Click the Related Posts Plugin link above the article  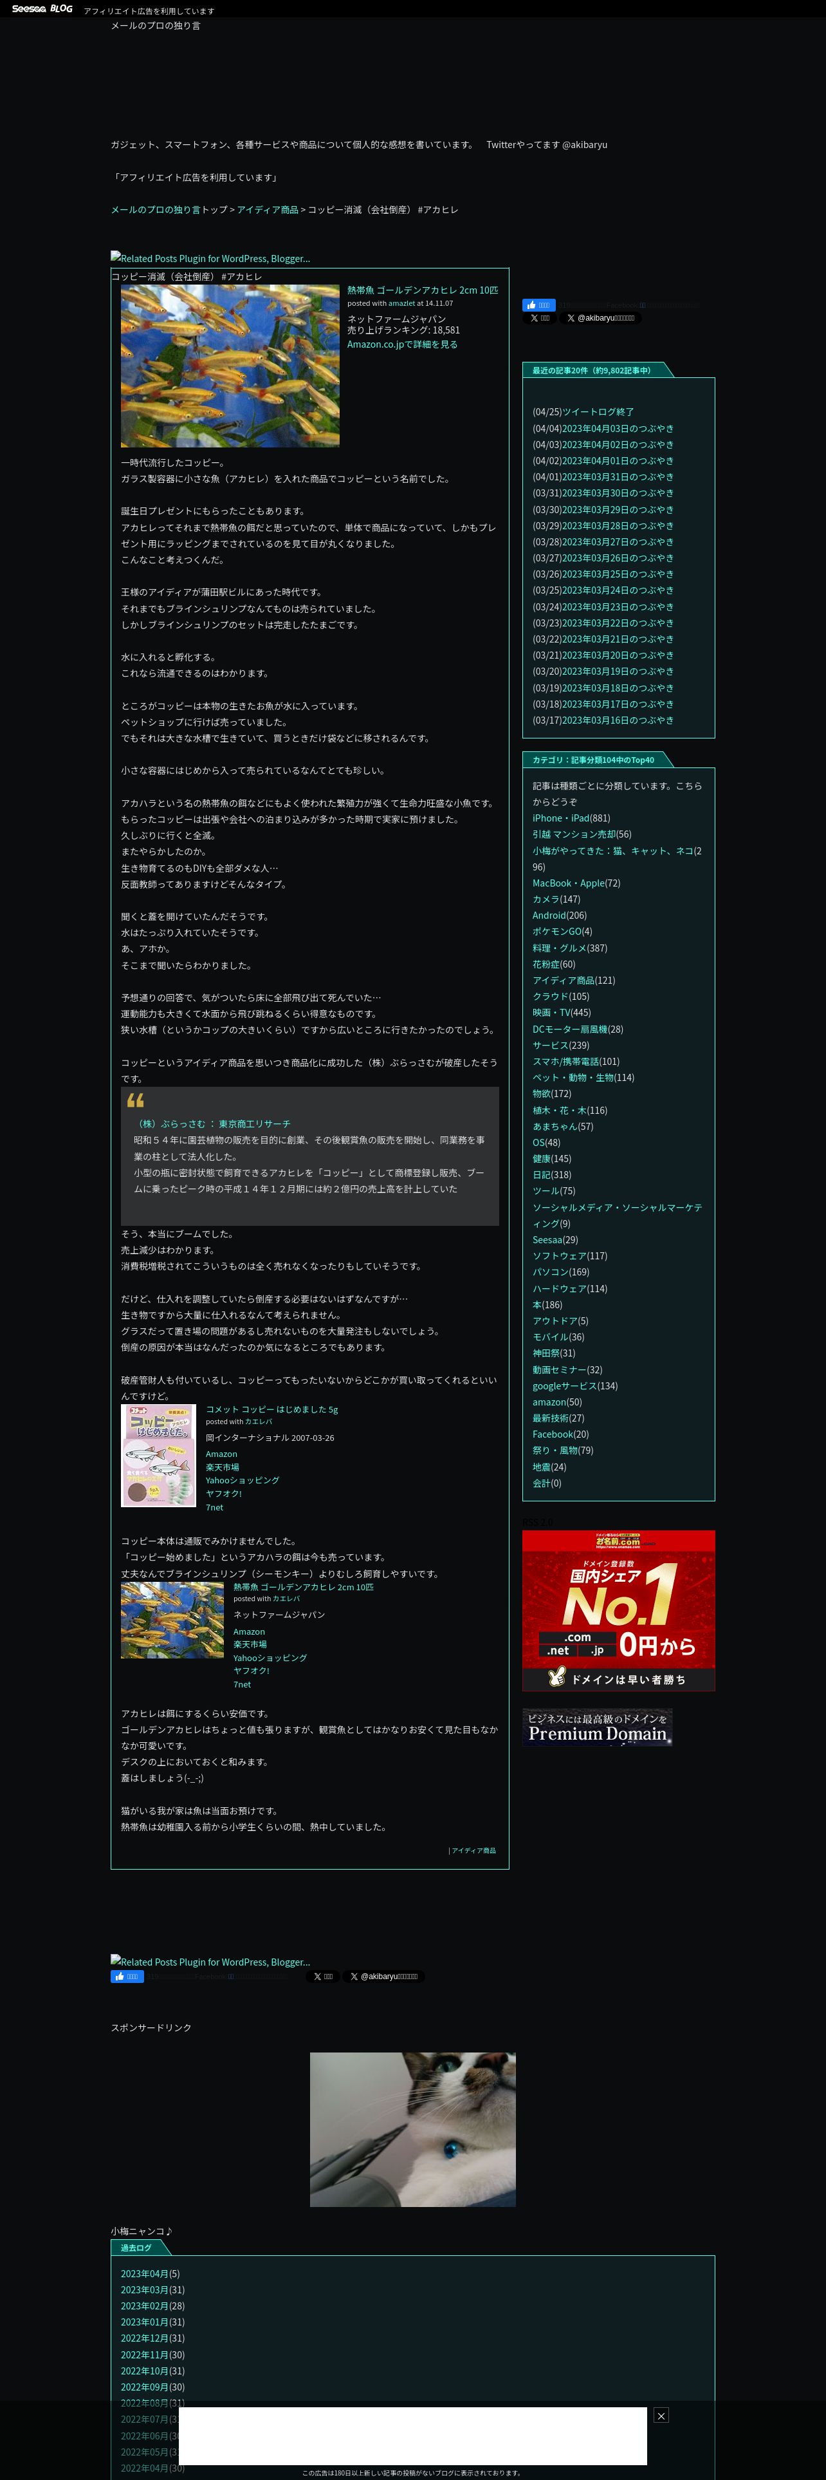tap(210, 258)
